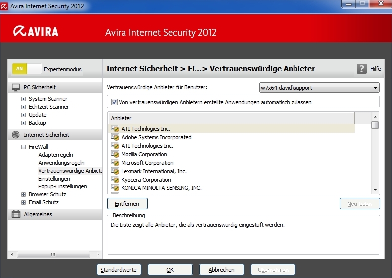This screenshot has height=278, width=392.
Task: Collapse the FireWall tree node
Action: (x=23, y=147)
